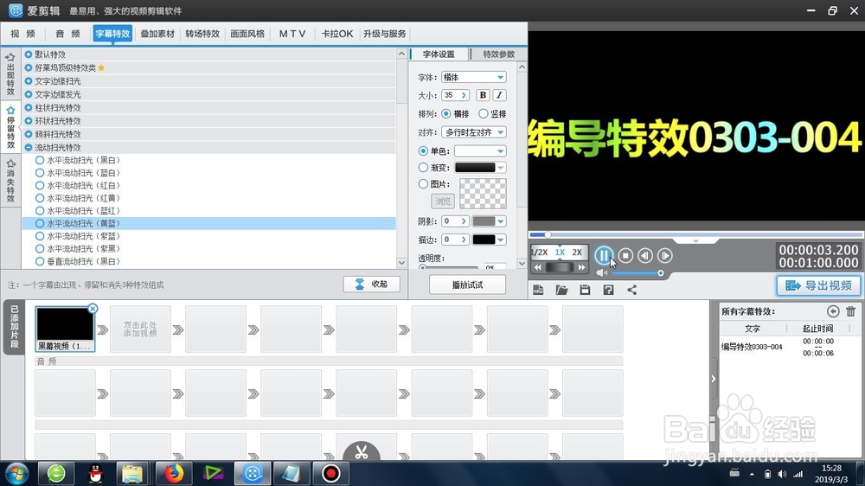
Task: Open Windows Start menu
Action: pyautogui.click(x=16, y=473)
